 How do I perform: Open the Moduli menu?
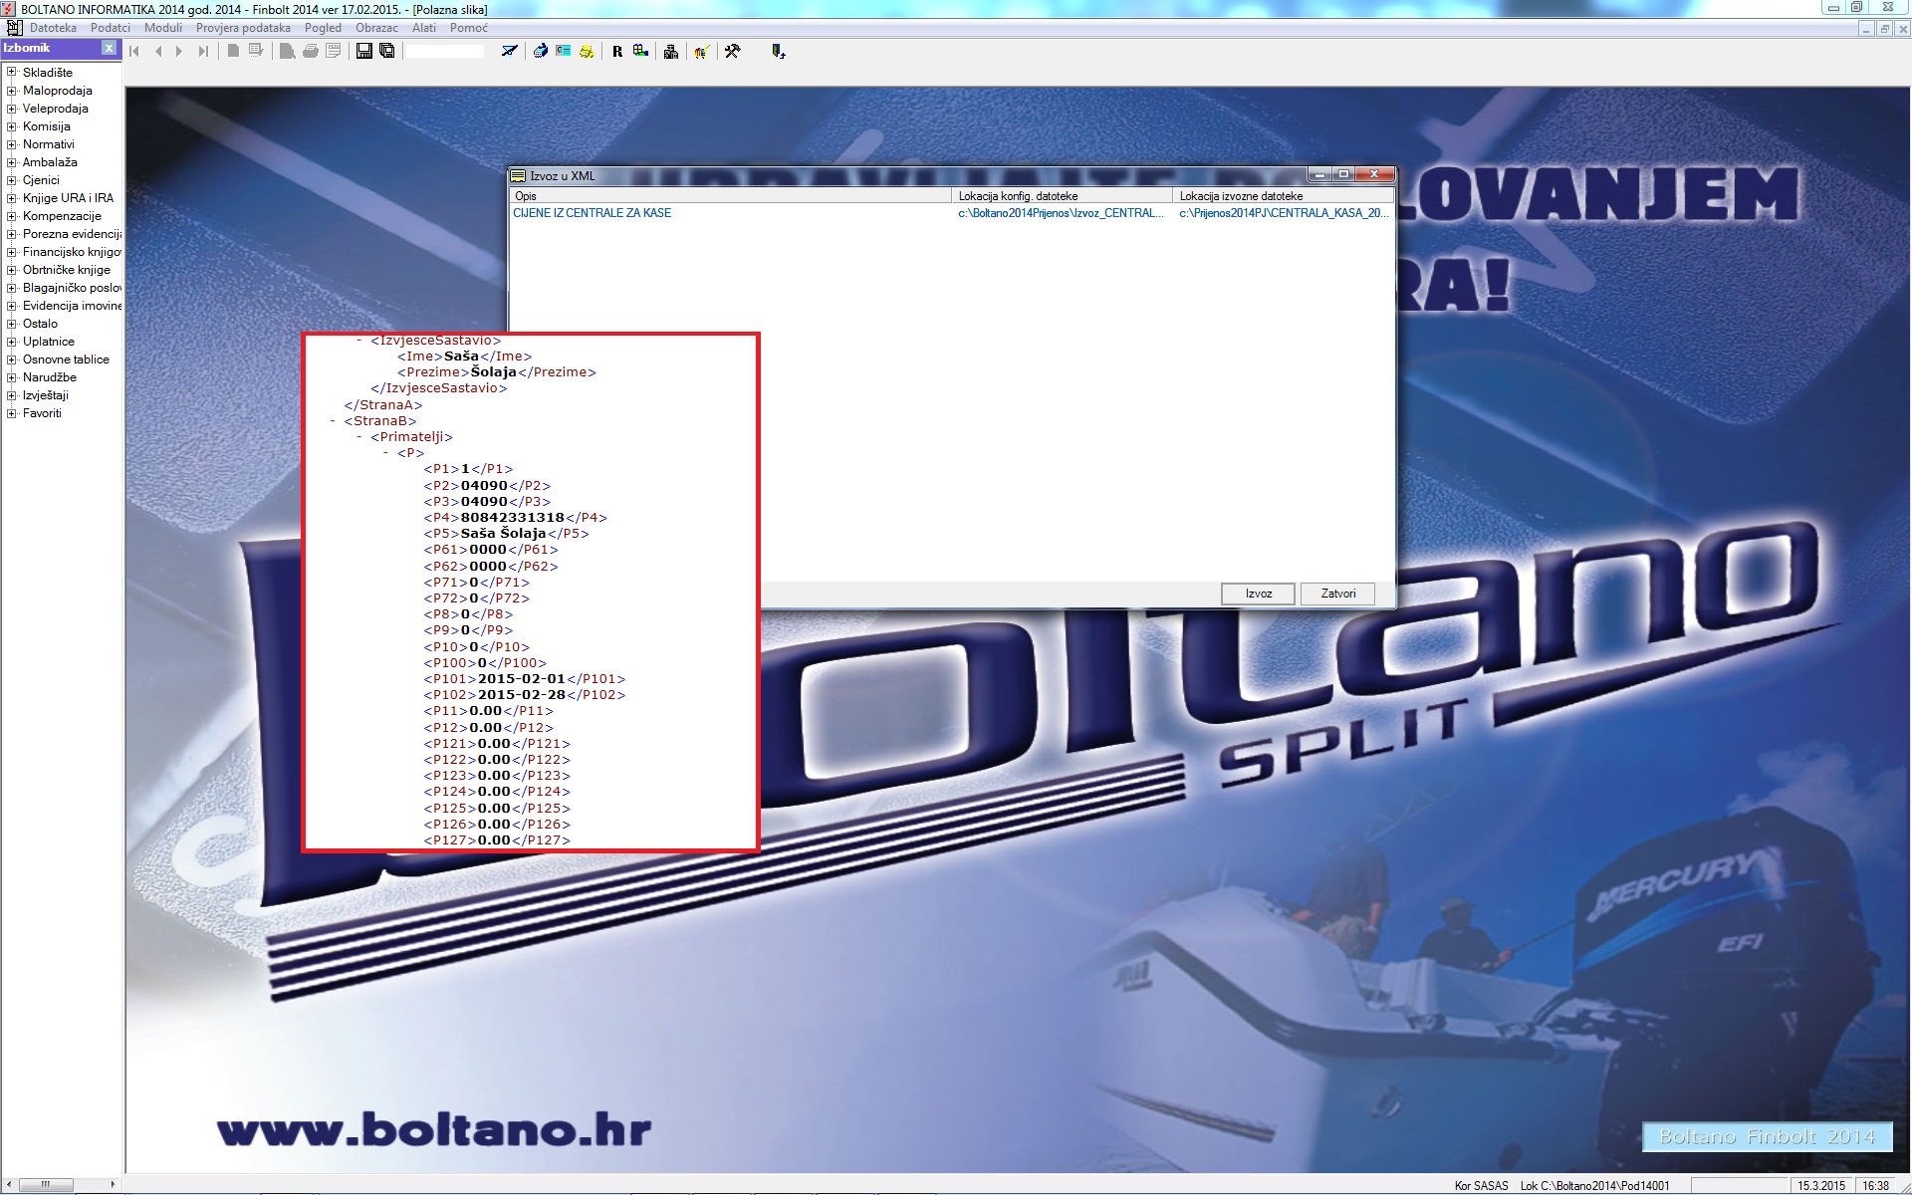[162, 28]
